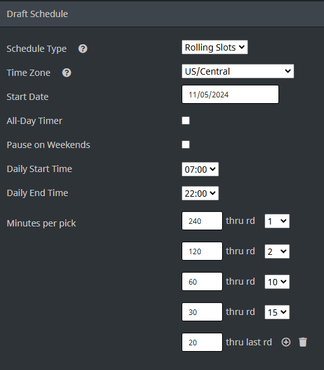Focus the 240 minutes per pick field
This screenshot has height=370, width=324.
pyautogui.click(x=202, y=221)
